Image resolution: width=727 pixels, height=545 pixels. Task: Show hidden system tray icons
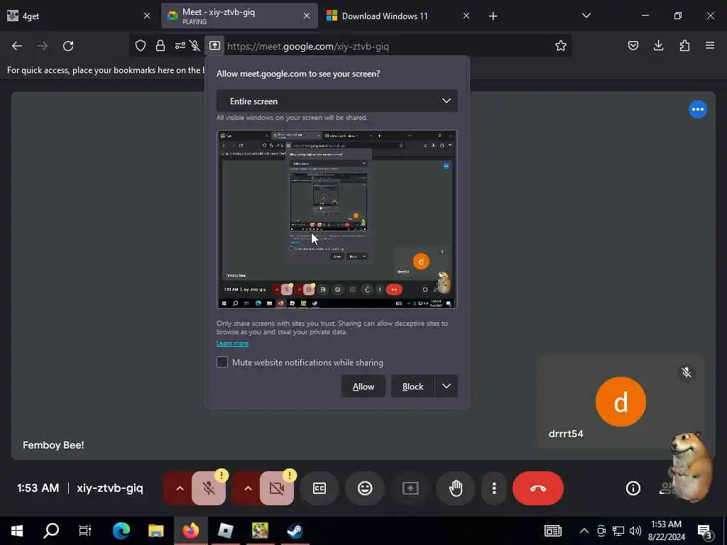coord(584,531)
